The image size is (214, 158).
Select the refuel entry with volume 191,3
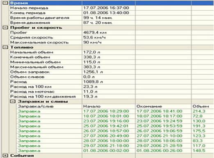[x=115, y=126]
